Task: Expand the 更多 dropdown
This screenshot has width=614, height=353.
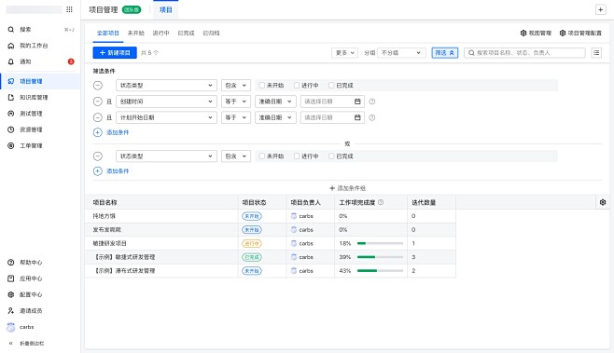Action: [344, 52]
